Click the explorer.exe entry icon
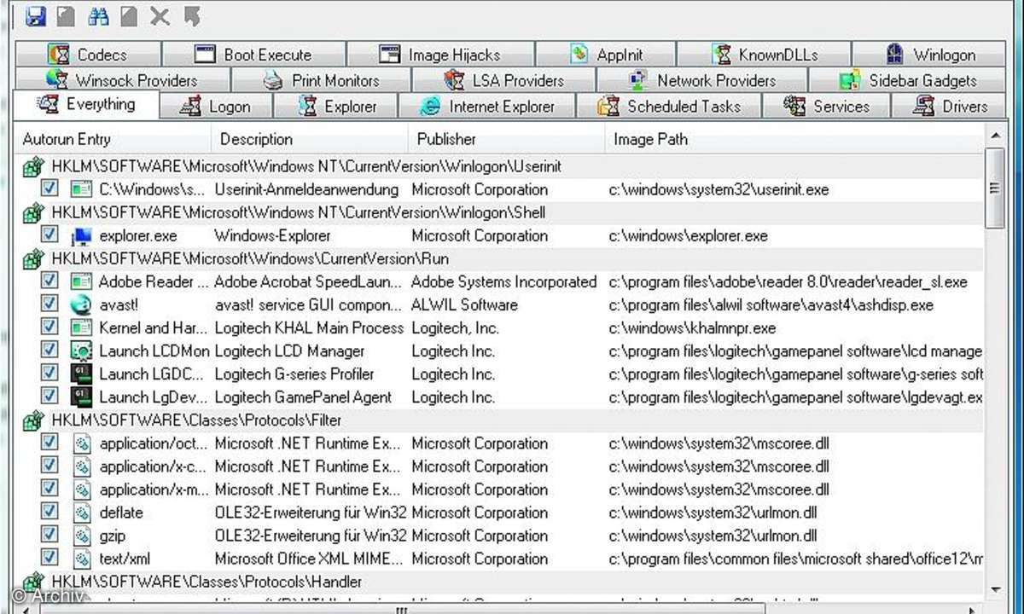Viewport: 1024px width, 614px height. (81, 235)
